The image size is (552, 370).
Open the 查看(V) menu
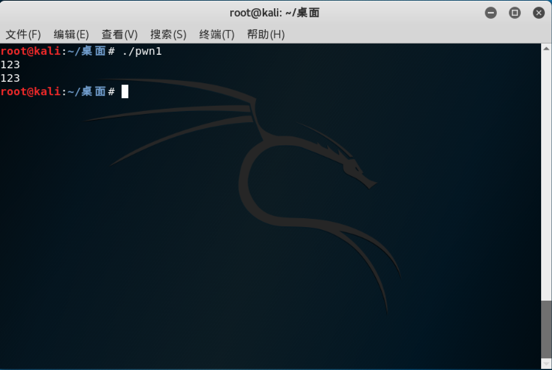point(119,34)
